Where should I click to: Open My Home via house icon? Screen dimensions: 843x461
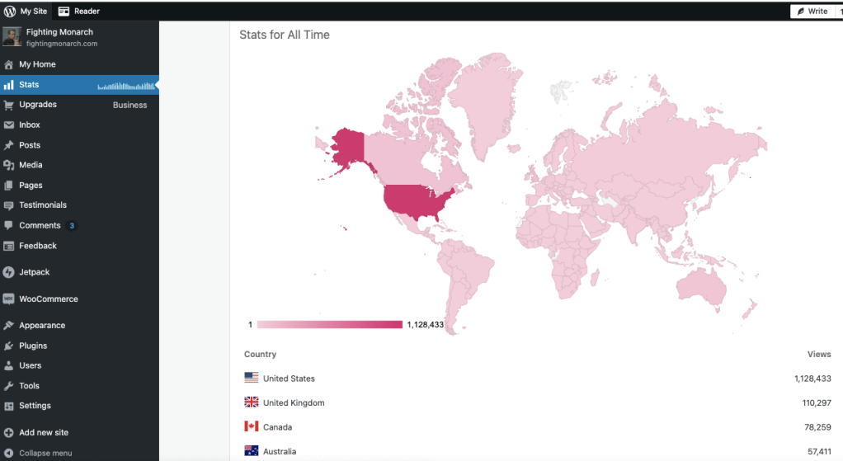point(9,64)
